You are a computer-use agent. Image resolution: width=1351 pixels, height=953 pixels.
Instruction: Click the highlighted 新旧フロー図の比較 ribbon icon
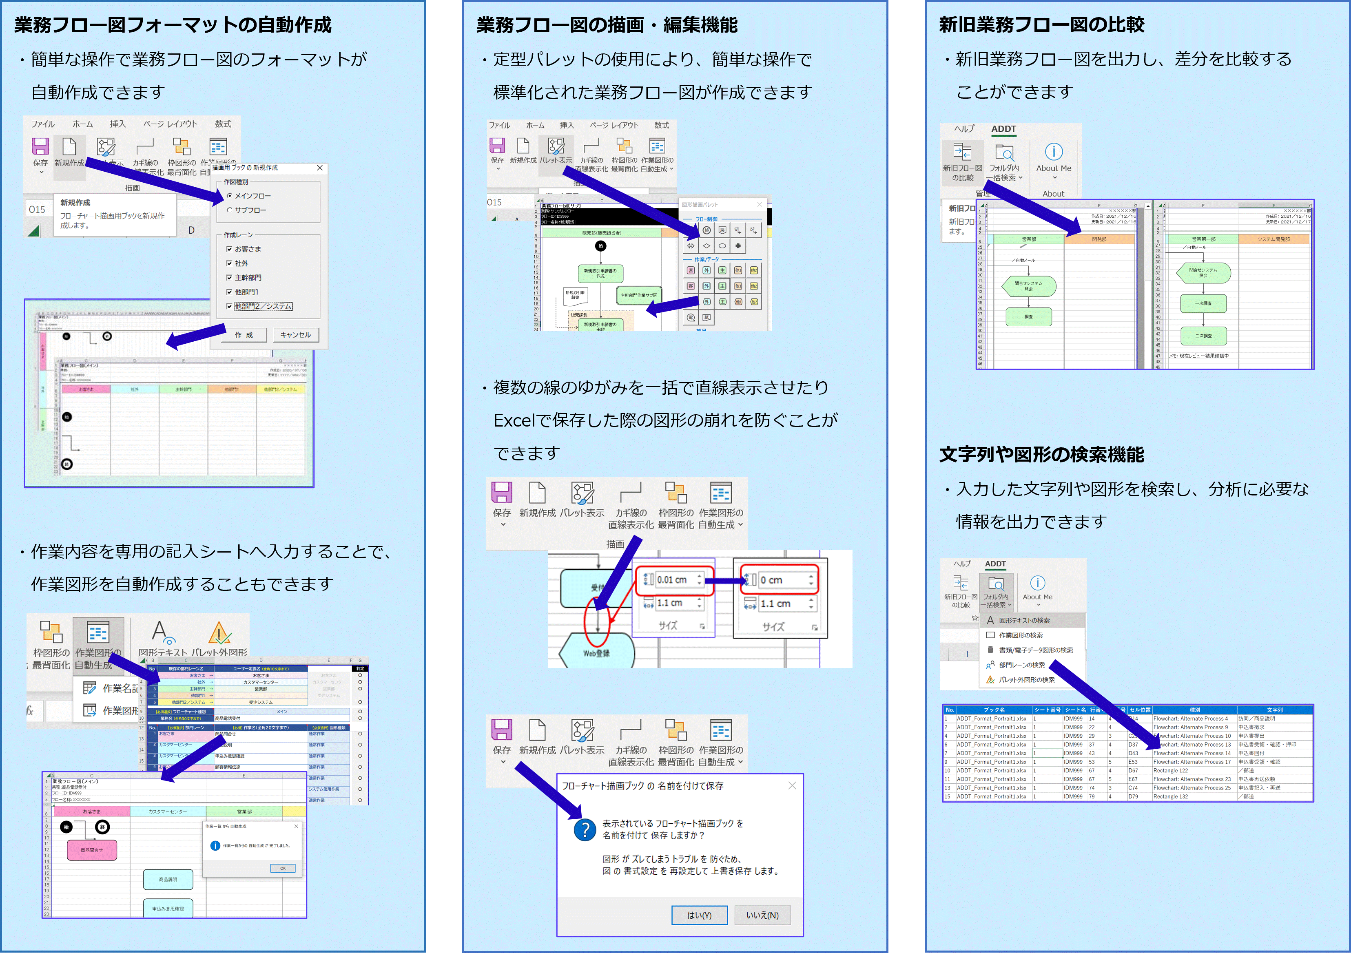pos(963,152)
